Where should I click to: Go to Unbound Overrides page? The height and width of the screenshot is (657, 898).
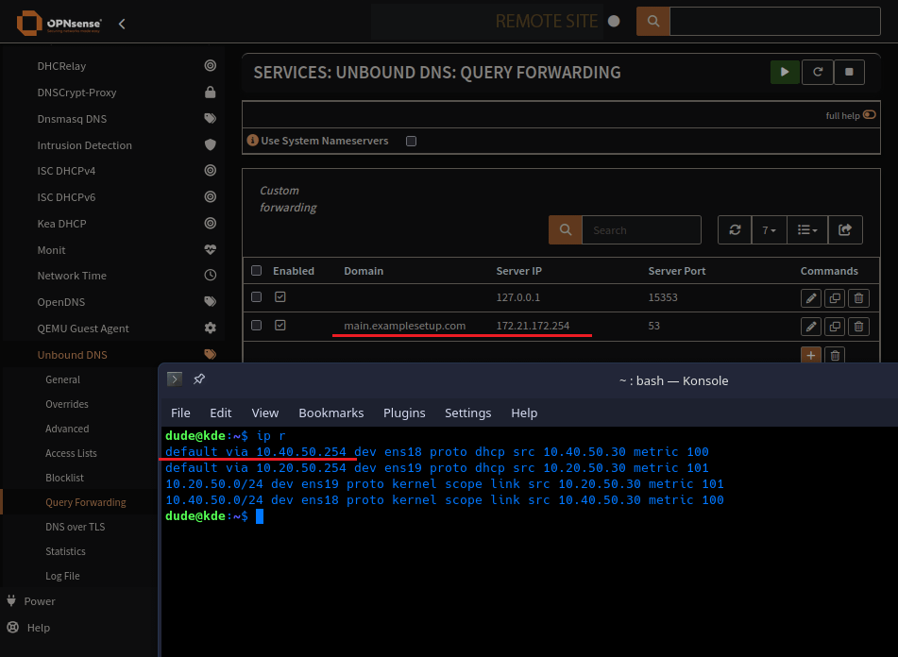click(67, 404)
